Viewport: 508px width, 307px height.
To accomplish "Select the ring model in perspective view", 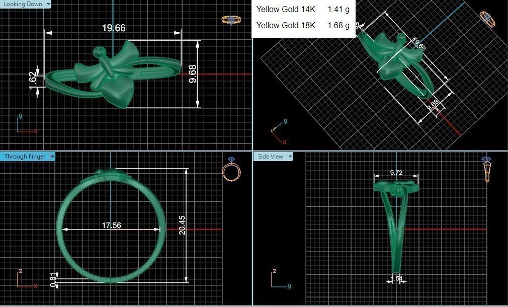I will click(396, 65).
